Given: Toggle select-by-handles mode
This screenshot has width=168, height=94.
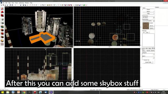Looking at the screenshot, I should tap(54, 5).
